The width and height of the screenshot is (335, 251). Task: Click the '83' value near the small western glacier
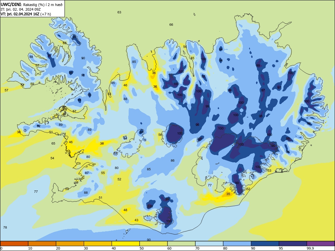115,153
